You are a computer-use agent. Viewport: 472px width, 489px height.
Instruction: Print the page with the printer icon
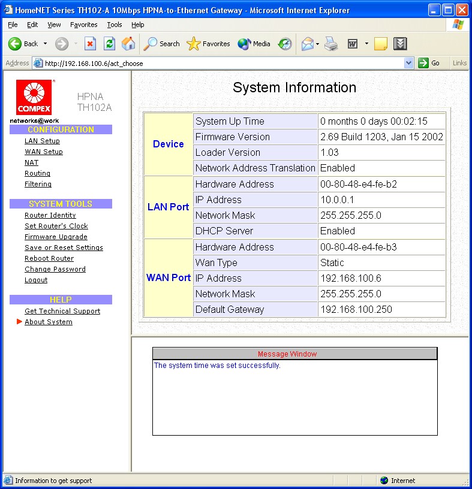[331, 44]
